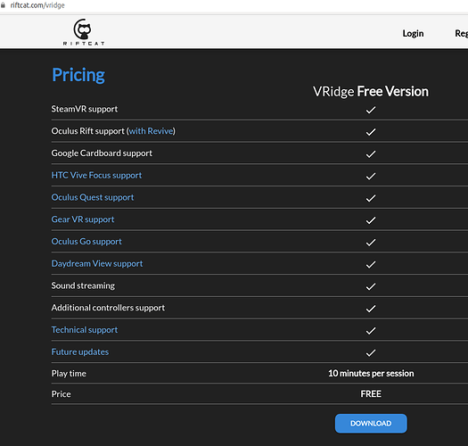The height and width of the screenshot is (446, 468).
Task: Click the Oculus Rift support checkmark
Action: coord(371,132)
